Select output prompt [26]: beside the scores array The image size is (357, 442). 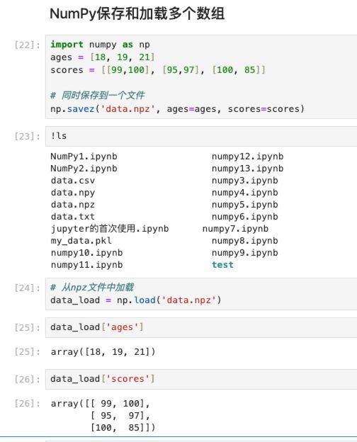coord(28,404)
